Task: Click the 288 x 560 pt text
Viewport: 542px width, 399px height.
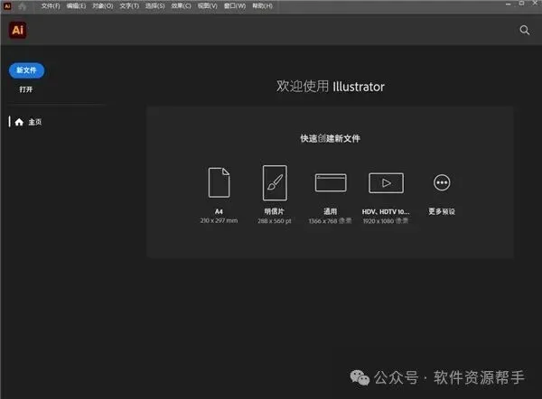Action: point(275,221)
